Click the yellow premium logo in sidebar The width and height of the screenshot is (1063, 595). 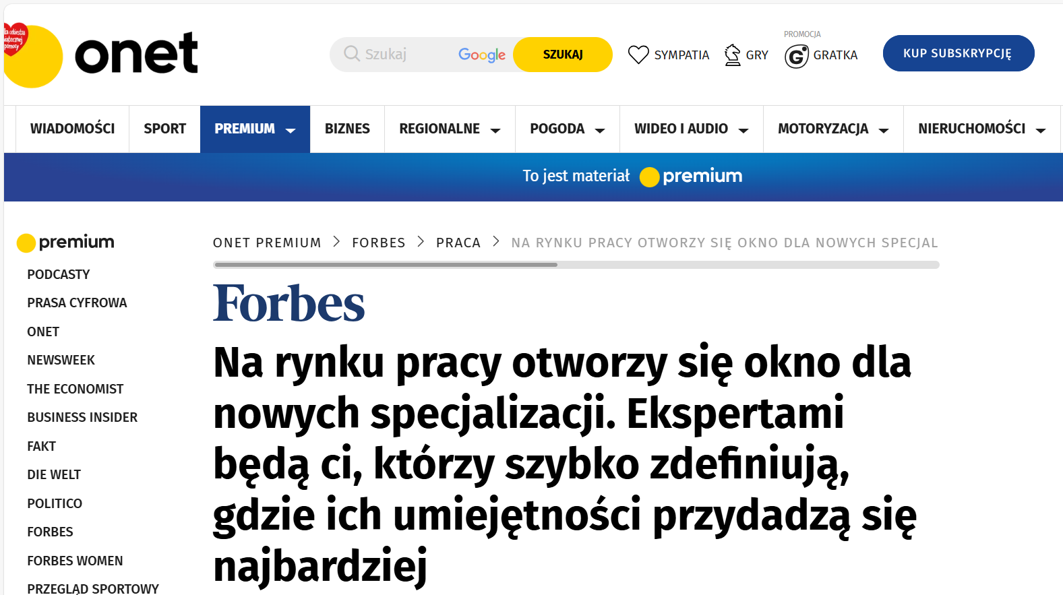tap(65, 242)
